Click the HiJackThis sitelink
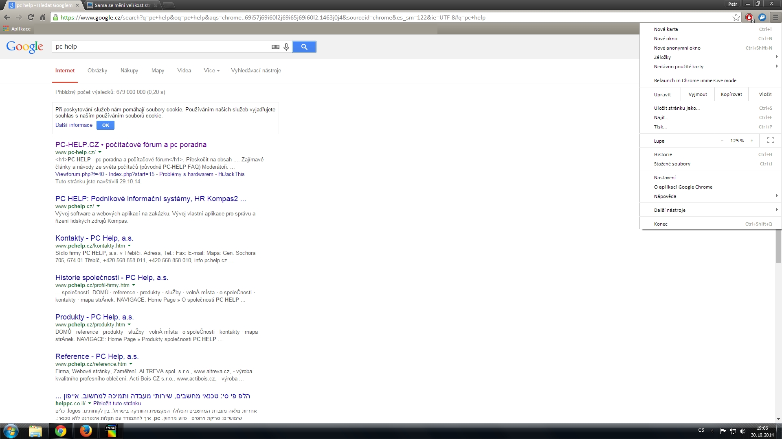 coord(231,174)
